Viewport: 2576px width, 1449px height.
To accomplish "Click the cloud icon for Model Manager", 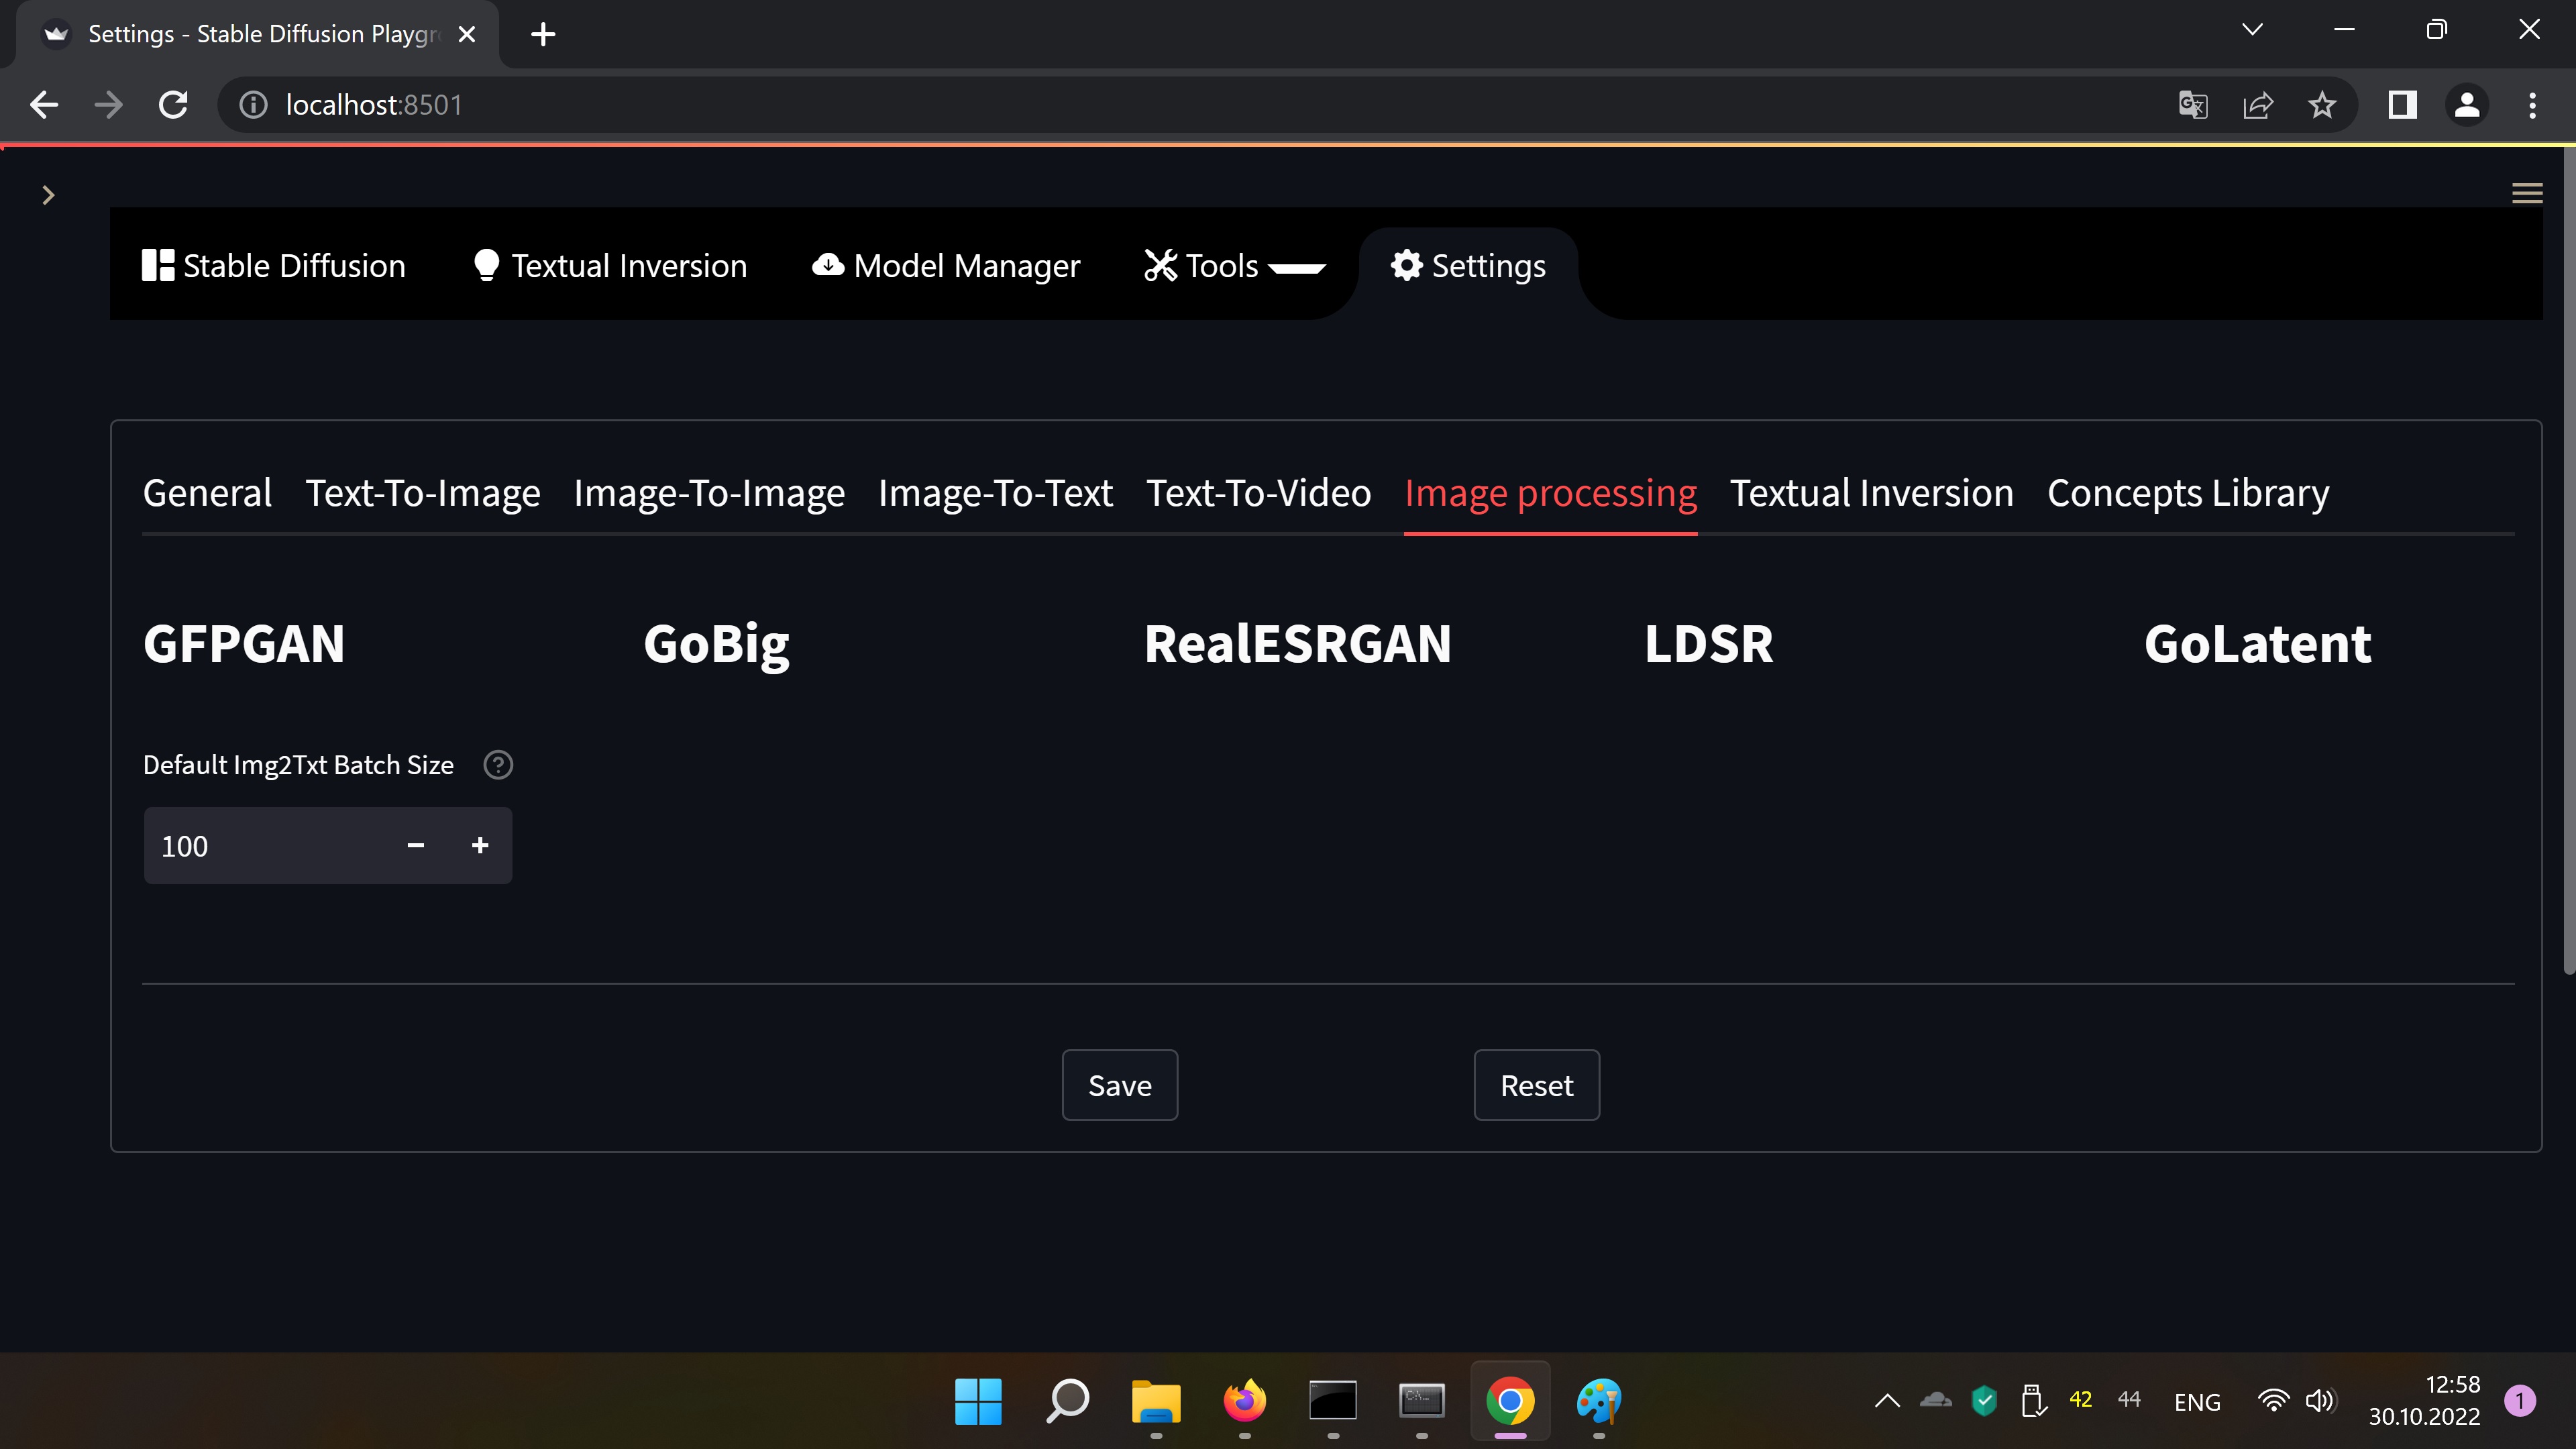I will click(x=828, y=265).
